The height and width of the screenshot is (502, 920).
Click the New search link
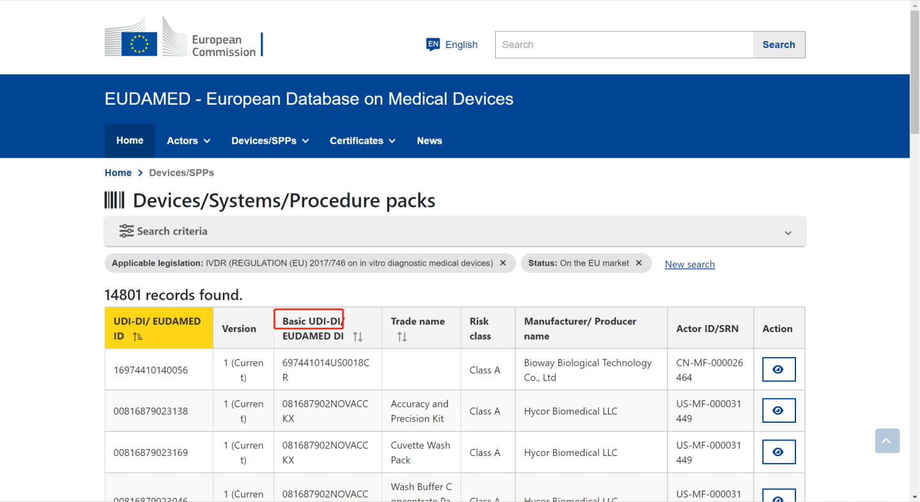click(690, 264)
